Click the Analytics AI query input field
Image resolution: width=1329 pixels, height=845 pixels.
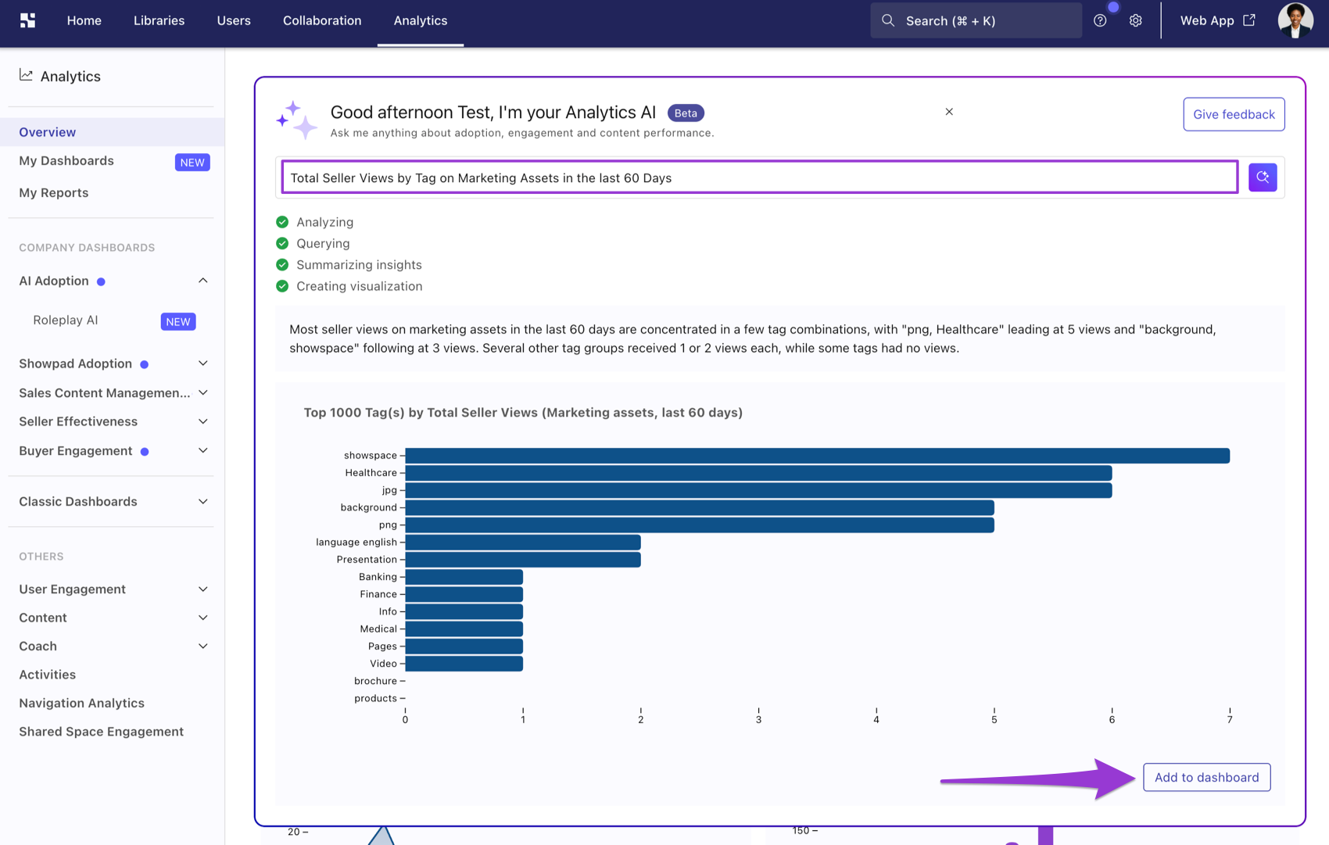click(760, 177)
